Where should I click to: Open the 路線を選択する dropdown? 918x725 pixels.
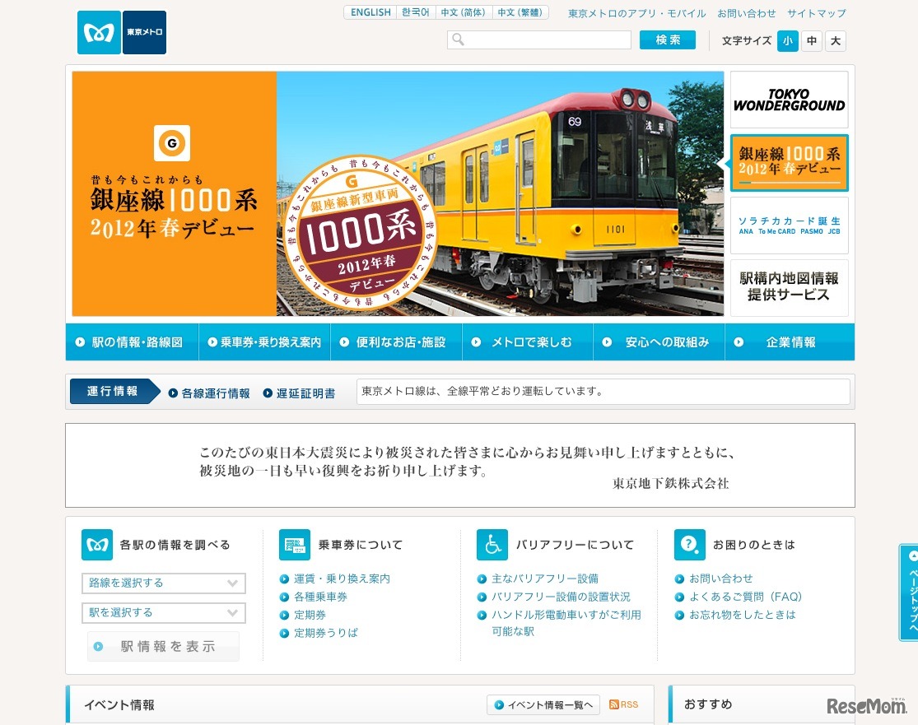(x=163, y=583)
